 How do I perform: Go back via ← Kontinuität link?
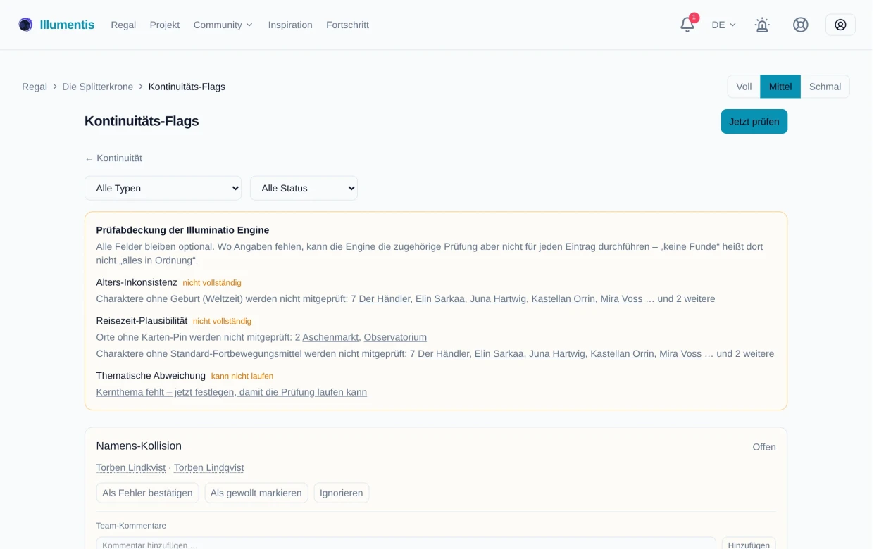click(113, 158)
